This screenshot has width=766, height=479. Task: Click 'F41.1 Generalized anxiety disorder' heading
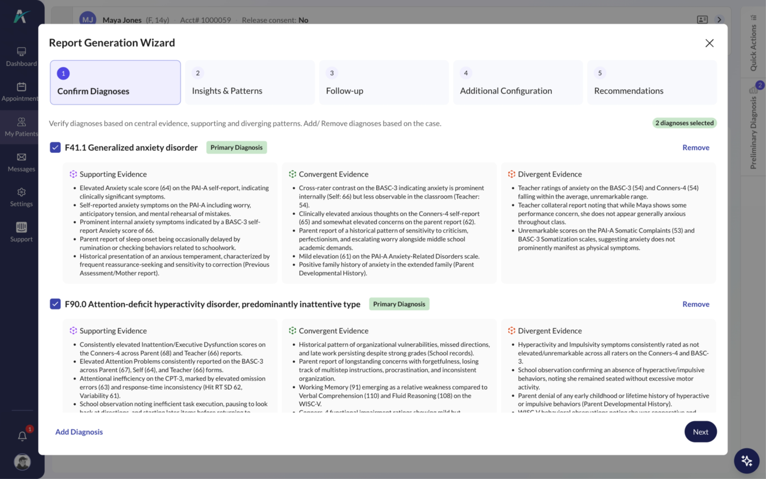[131, 148]
